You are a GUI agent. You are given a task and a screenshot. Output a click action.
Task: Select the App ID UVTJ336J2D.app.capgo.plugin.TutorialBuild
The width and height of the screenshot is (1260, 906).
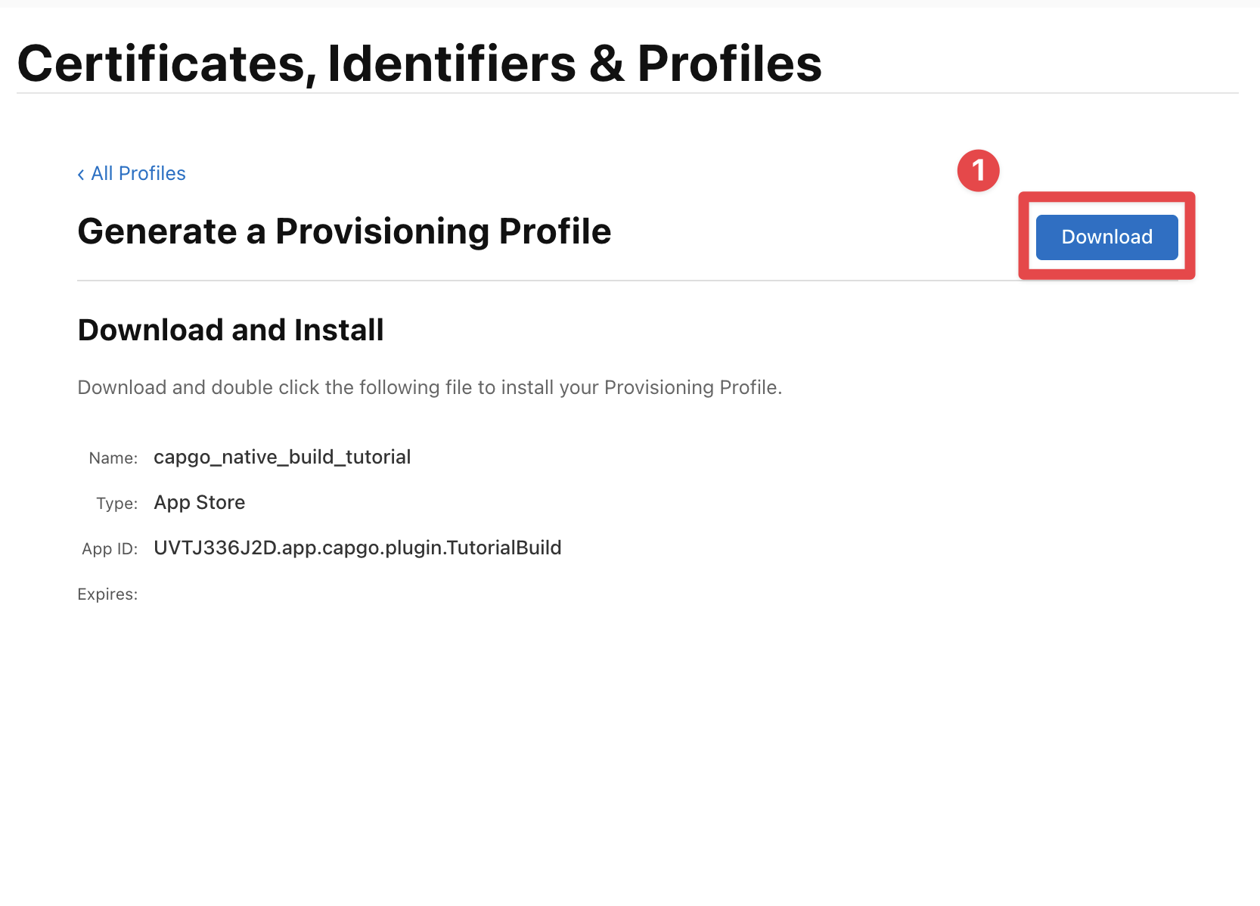point(357,548)
